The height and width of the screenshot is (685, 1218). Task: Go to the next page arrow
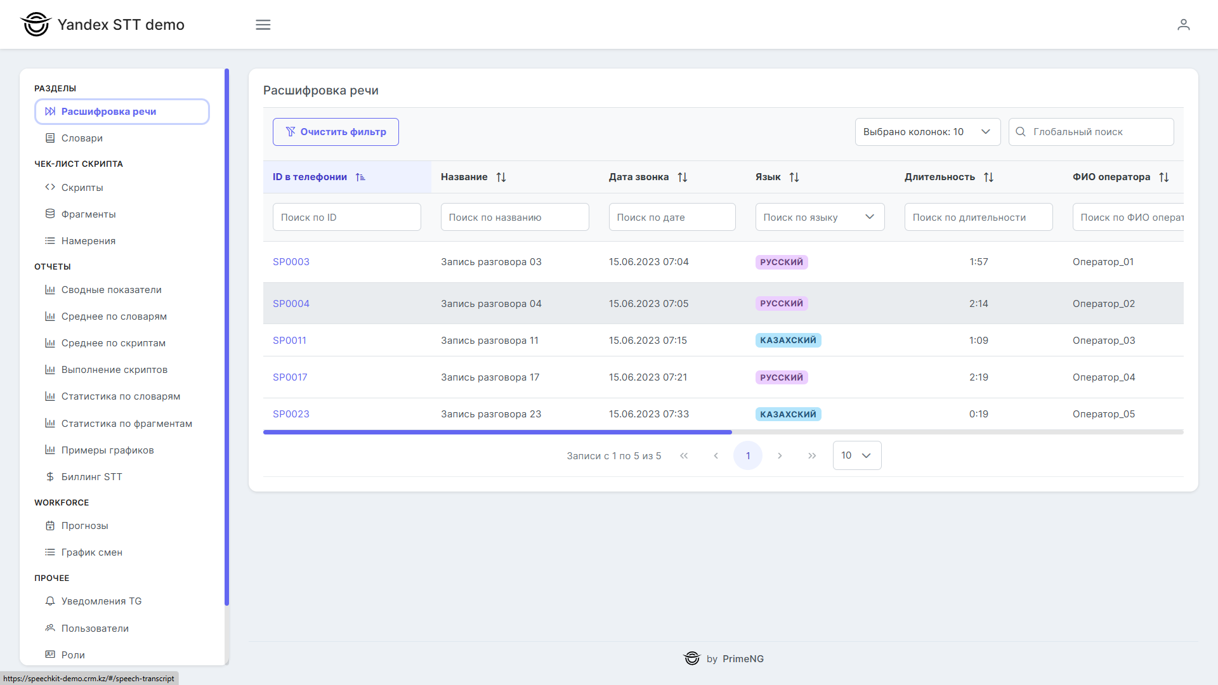(780, 456)
